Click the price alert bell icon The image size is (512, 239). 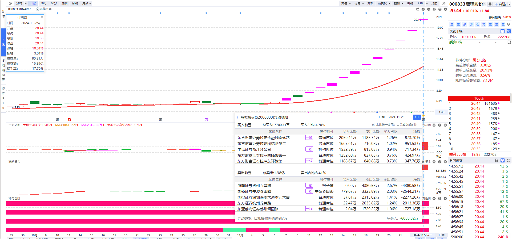(490, 4)
